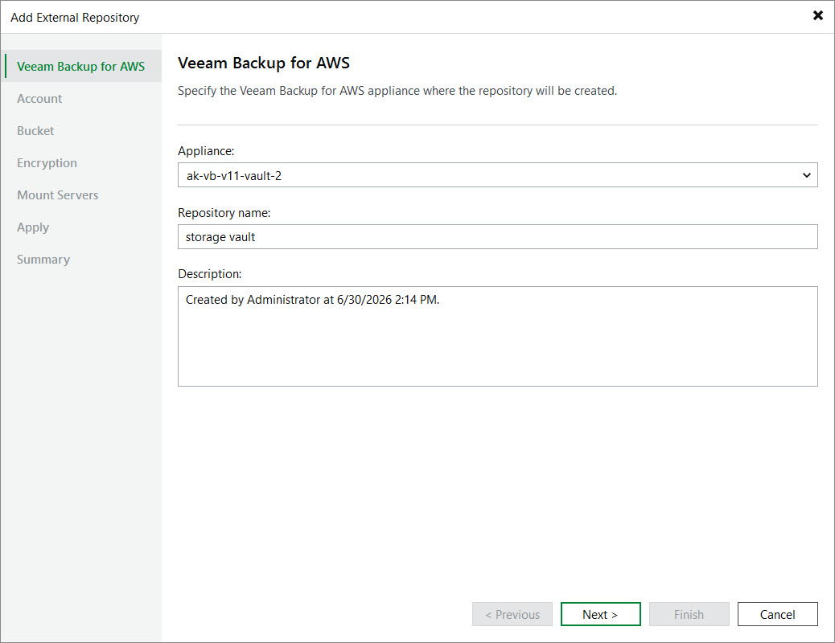835x643 pixels.
Task: Click the Next > button
Action: click(601, 614)
